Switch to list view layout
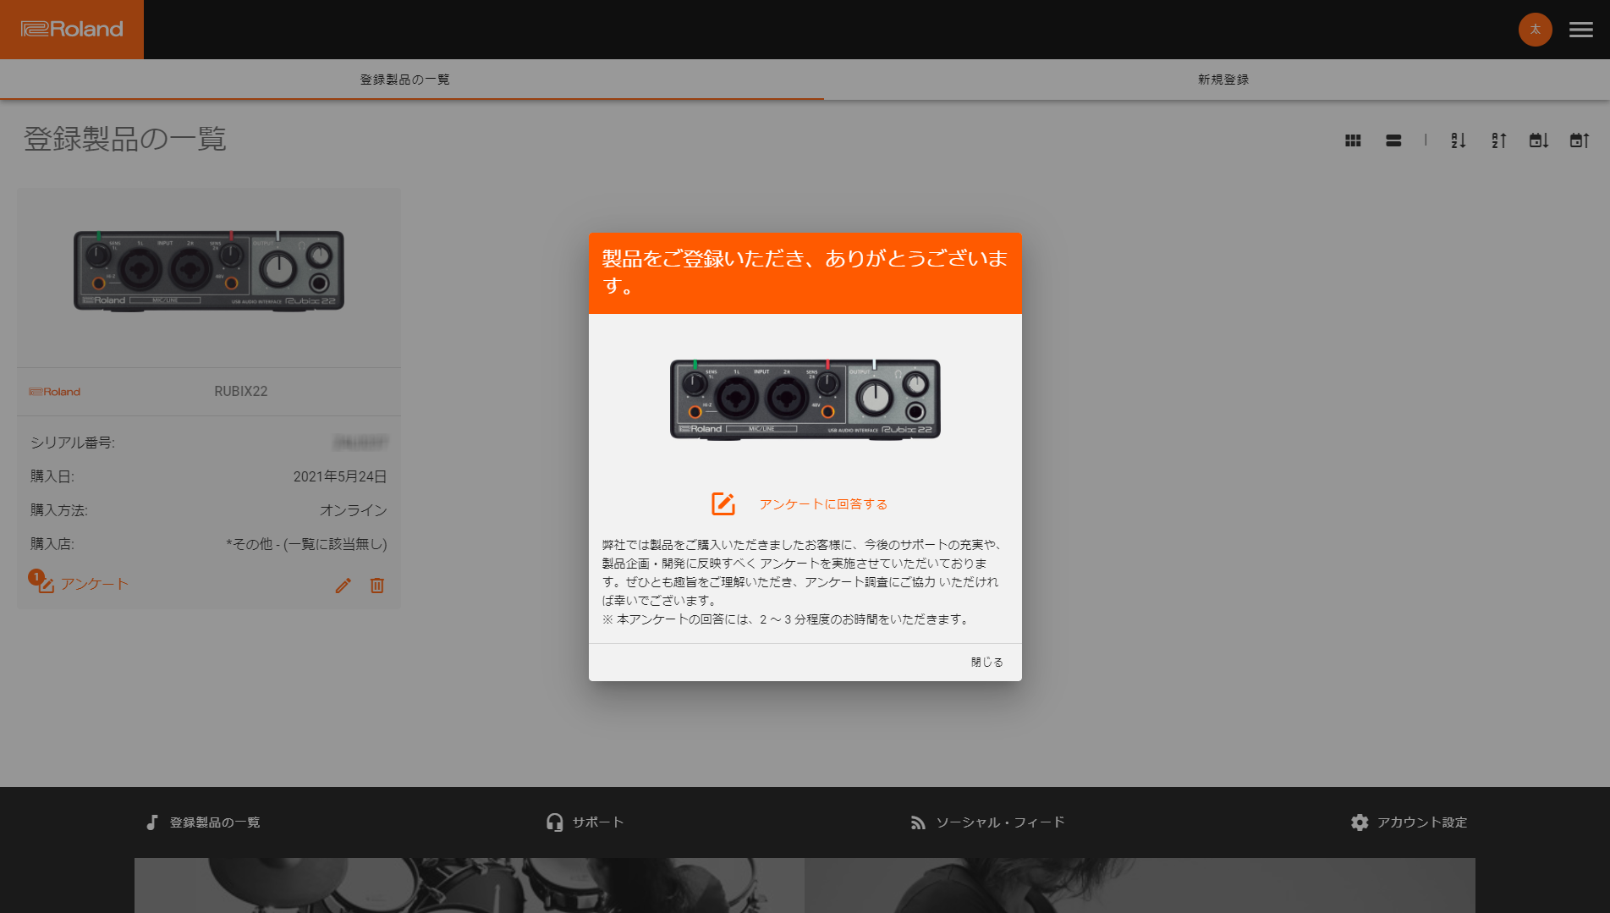Screen dimensions: 1610x913 click(x=1393, y=140)
